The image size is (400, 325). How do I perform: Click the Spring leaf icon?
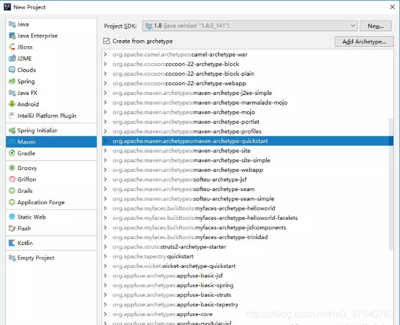tap(12, 81)
